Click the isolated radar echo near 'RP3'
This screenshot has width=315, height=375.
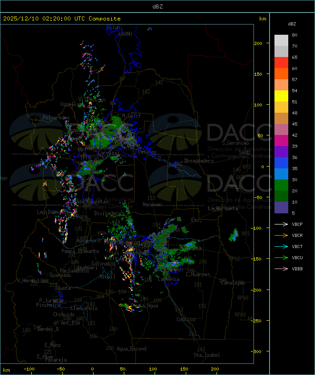[234, 235]
